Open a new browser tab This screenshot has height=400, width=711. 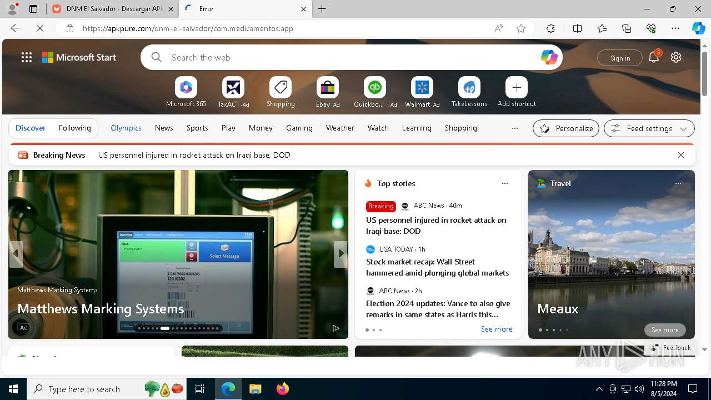pos(322,9)
